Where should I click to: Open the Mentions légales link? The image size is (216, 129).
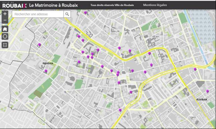155,5
